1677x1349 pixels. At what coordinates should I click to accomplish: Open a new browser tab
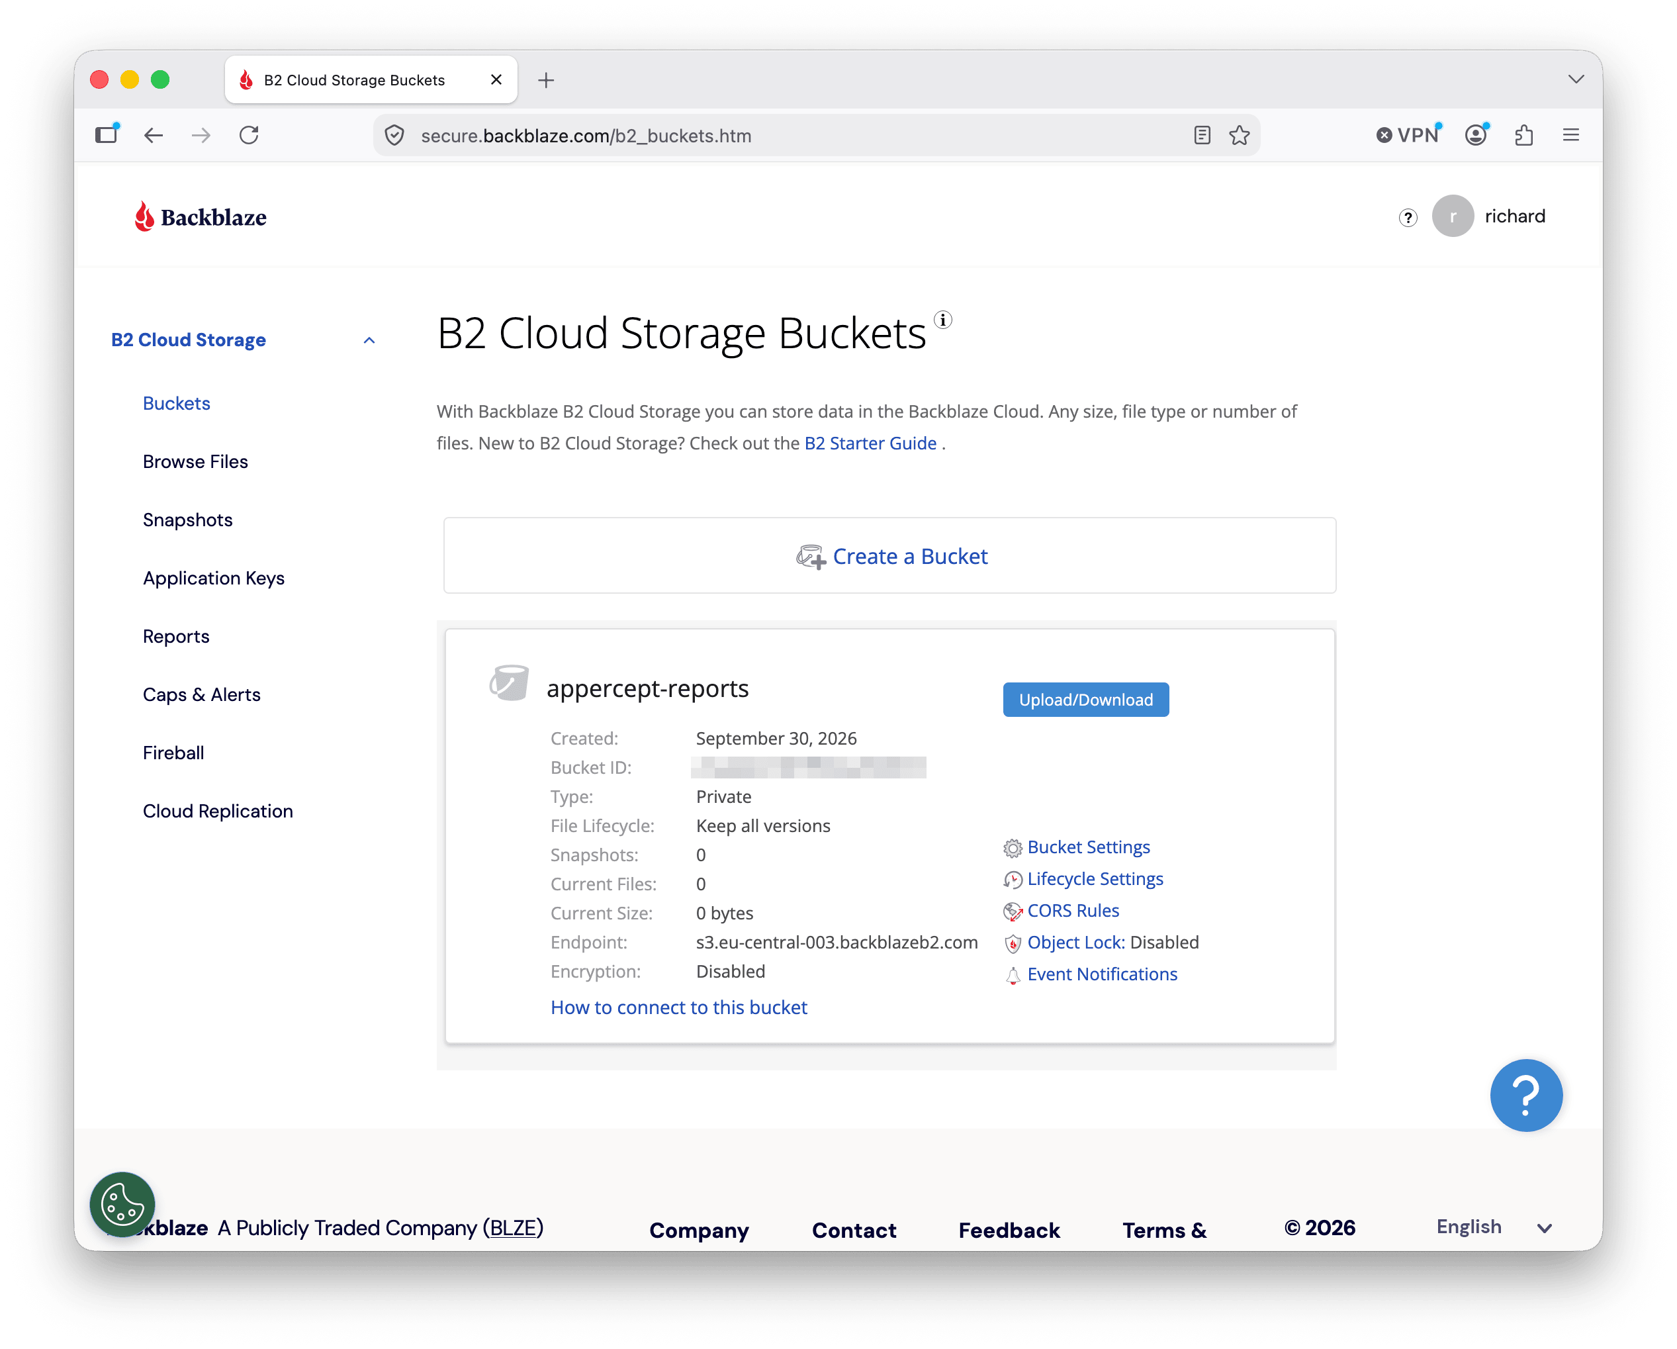pos(546,80)
